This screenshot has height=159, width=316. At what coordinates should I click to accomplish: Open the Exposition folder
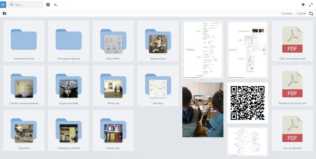[x=24, y=130]
